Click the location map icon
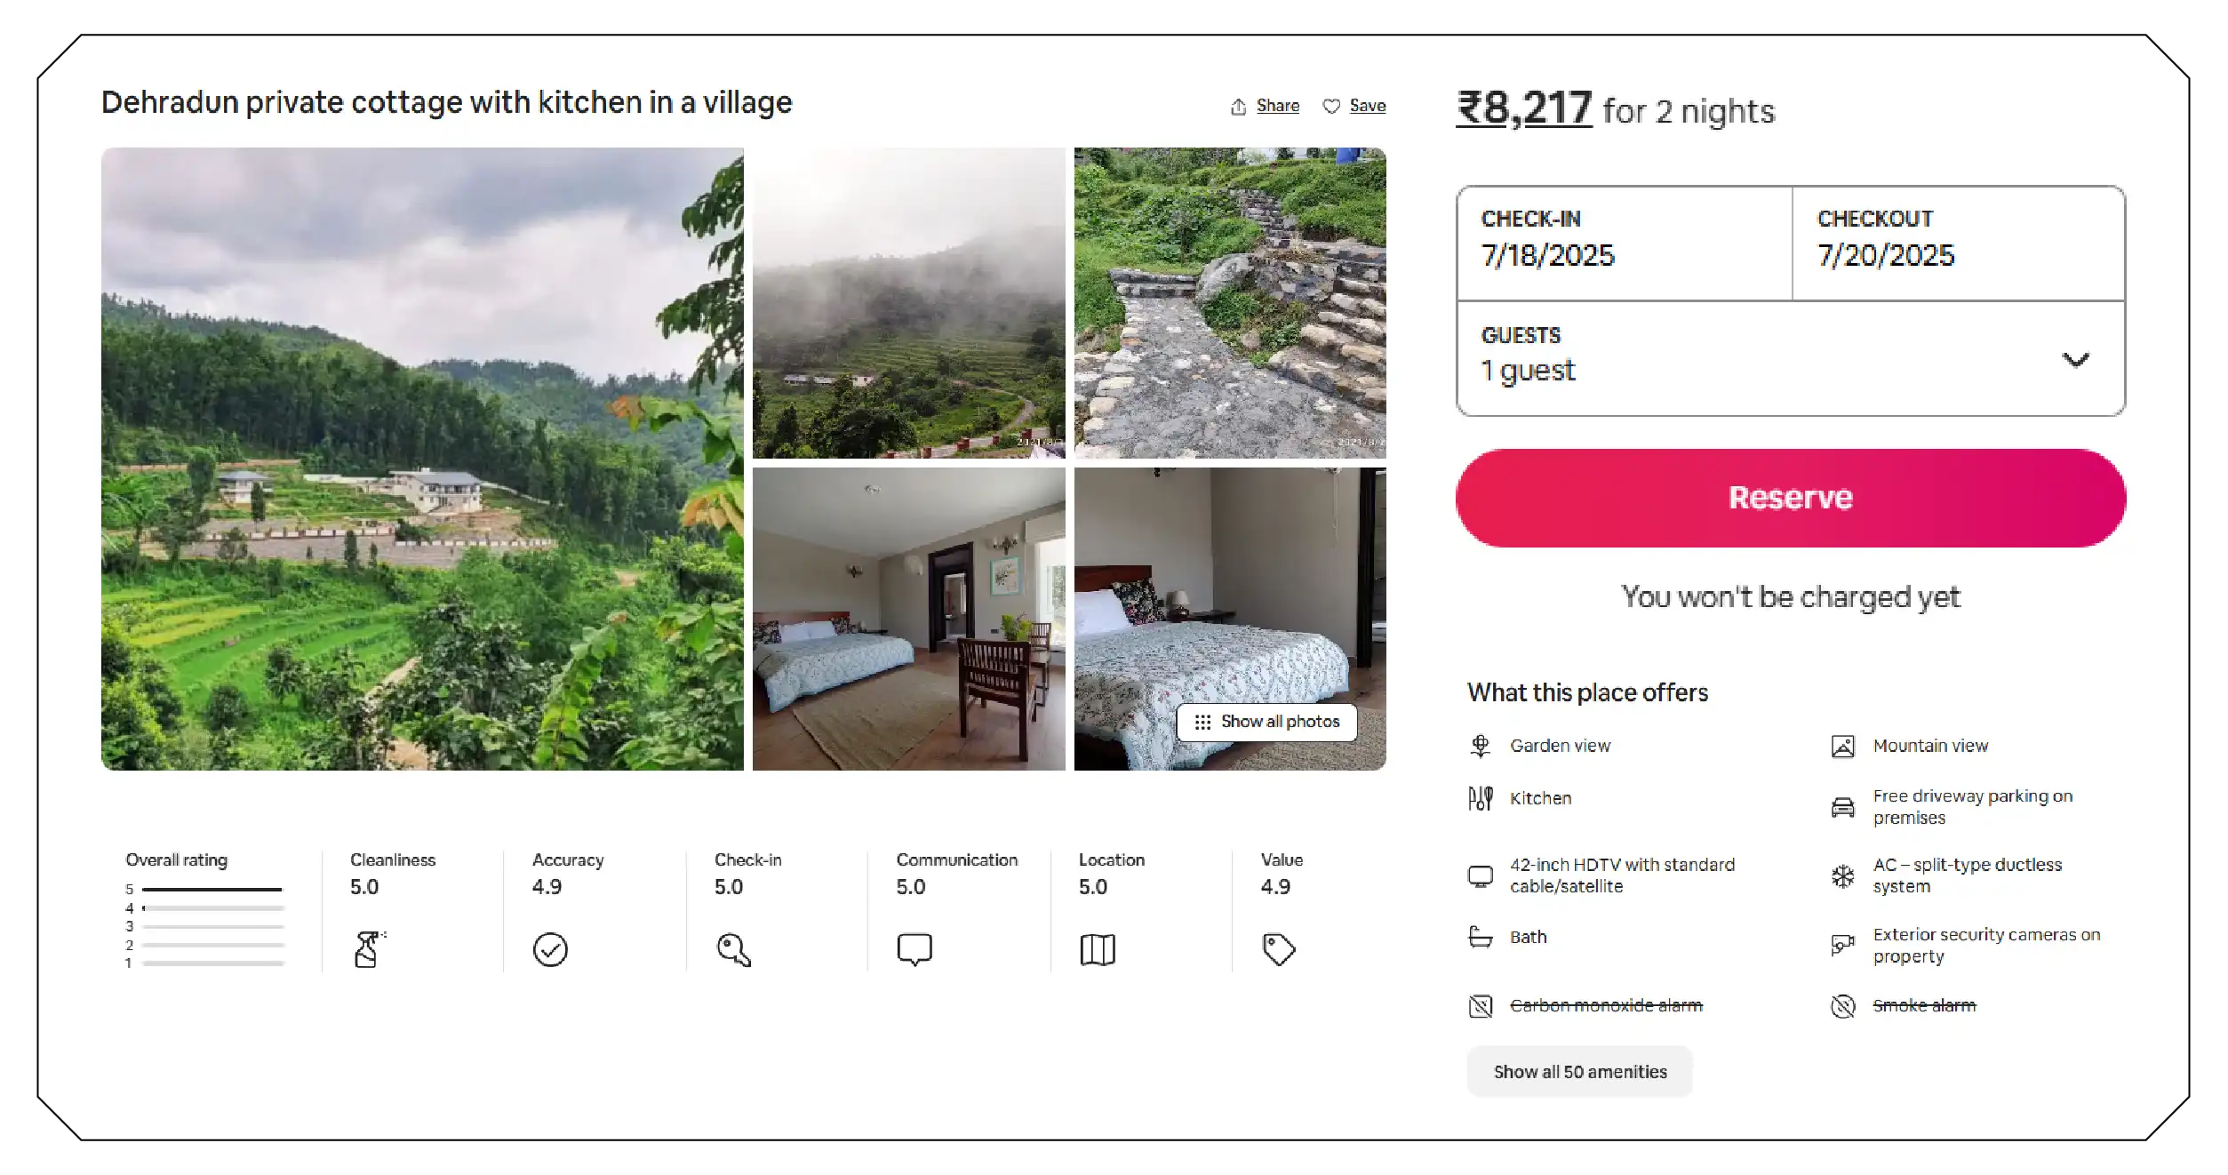The image size is (2228, 1175). coord(1098,949)
